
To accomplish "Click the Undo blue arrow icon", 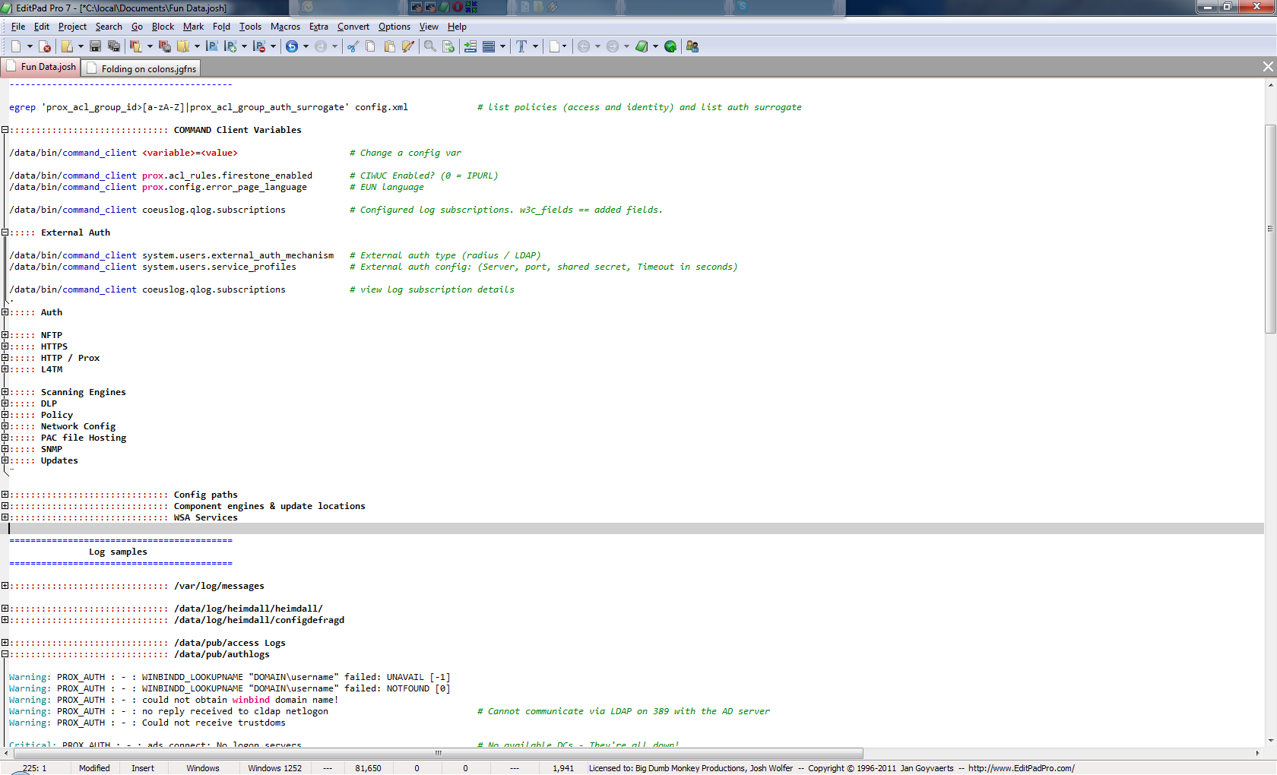I will click(292, 46).
